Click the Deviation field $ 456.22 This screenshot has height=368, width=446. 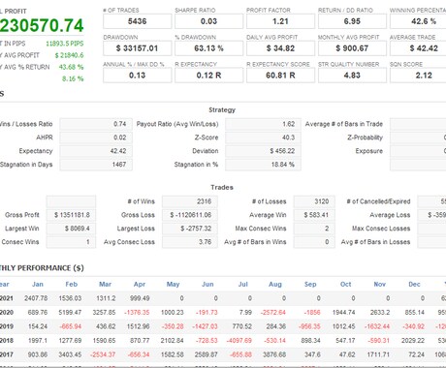tap(263, 151)
